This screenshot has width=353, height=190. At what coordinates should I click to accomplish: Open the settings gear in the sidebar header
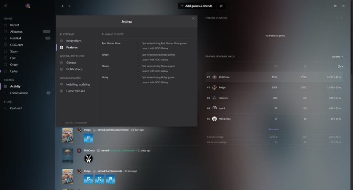pyautogui.click(x=6, y=6)
